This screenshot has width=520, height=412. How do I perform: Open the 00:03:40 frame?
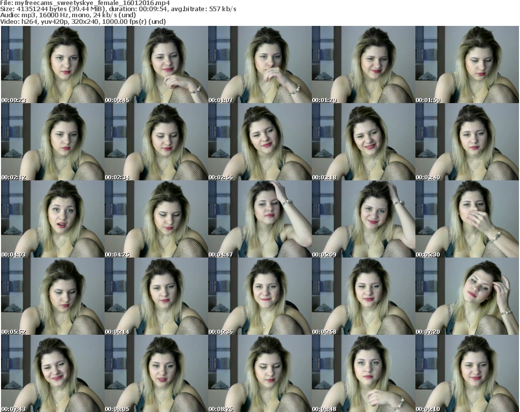point(467,142)
